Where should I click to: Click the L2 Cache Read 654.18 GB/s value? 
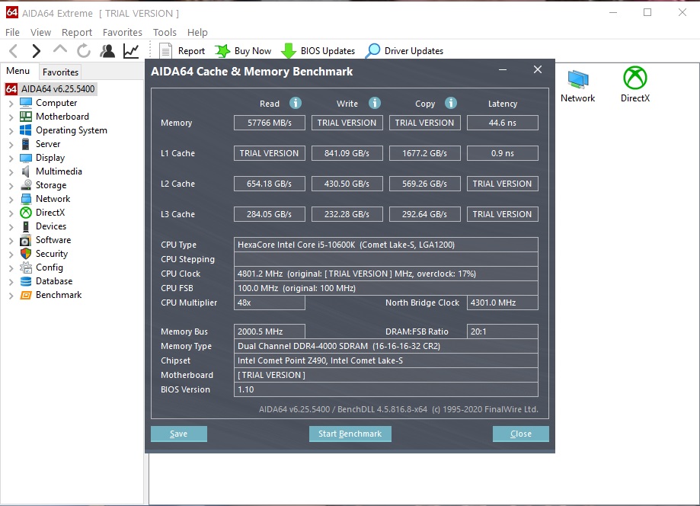[269, 184]
